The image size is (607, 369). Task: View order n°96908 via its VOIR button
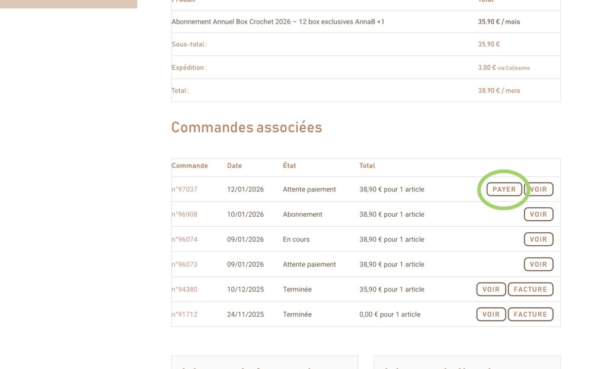[x=538, y=214]
